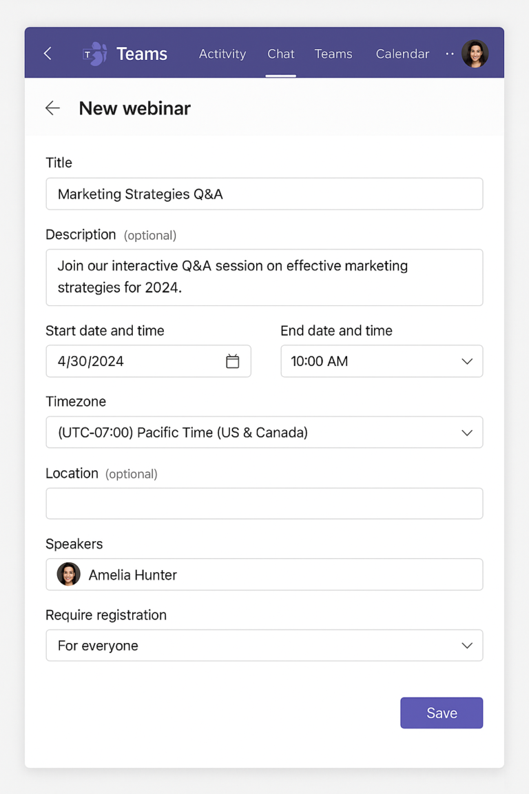529x794 pixels.
Task: Click Amelia Hunter's speaker avatar
Action: coord(68,574)
